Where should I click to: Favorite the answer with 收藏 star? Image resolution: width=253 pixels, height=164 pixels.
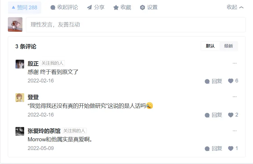tap(122, 7)
